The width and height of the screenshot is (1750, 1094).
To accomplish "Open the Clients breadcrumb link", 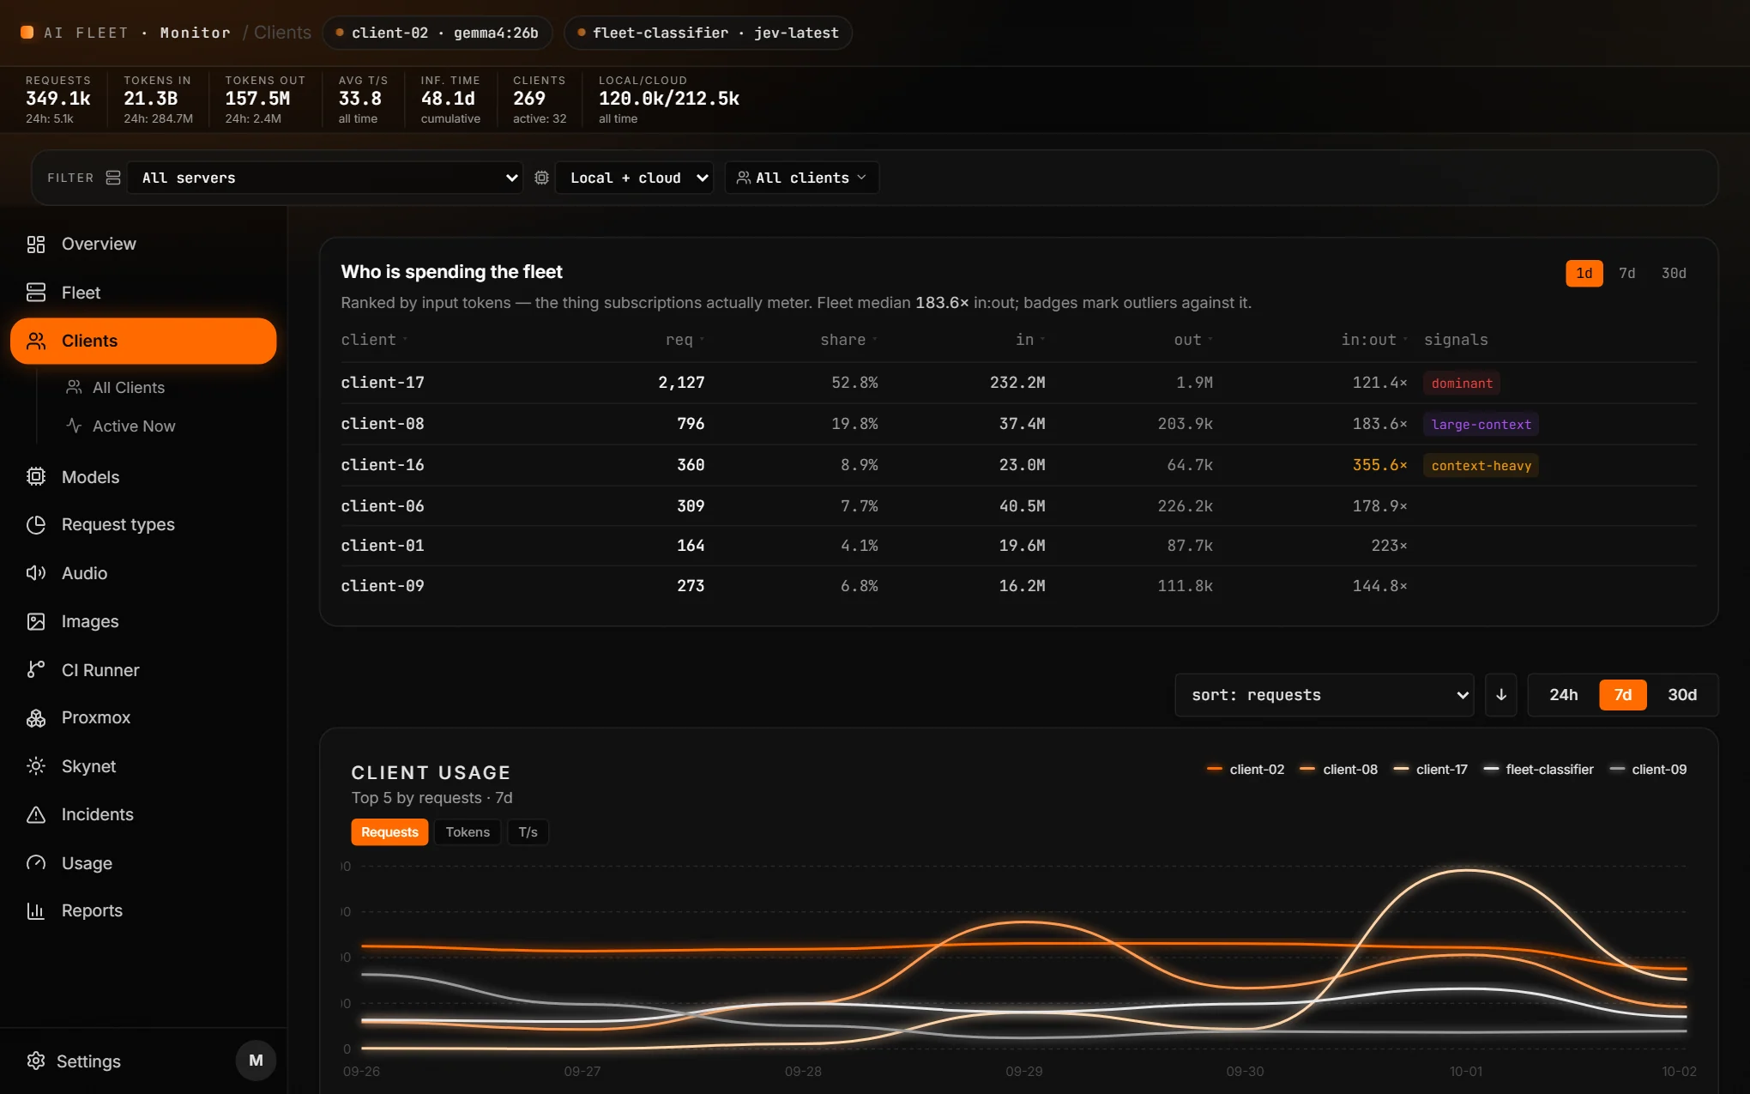I will (282, 33).
